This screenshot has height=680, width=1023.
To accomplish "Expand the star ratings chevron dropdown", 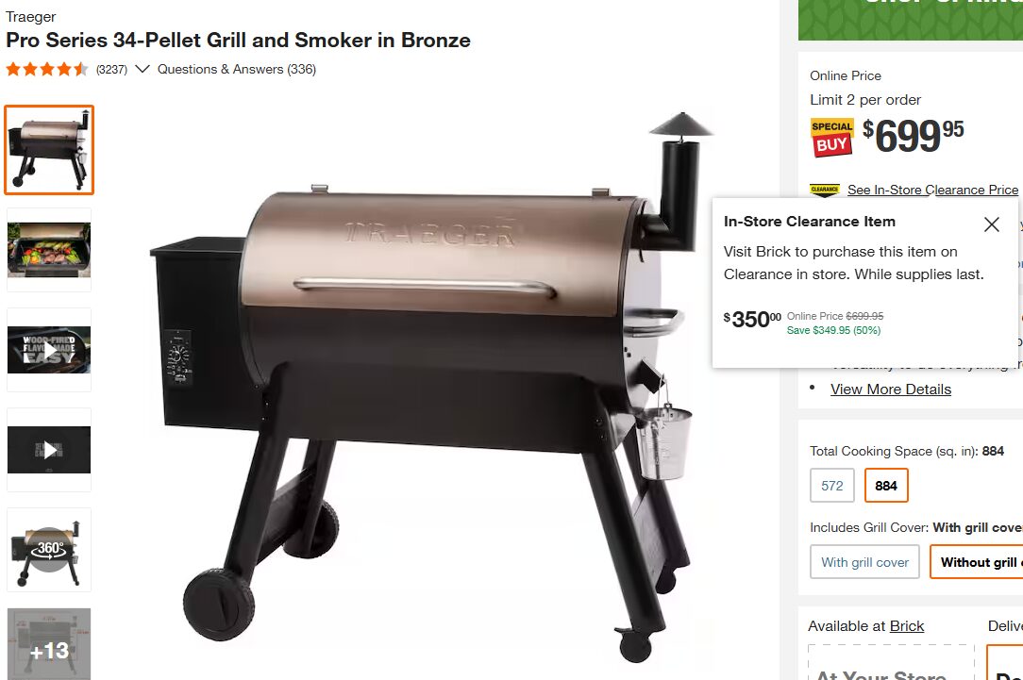I will click(x=143, y=69).
